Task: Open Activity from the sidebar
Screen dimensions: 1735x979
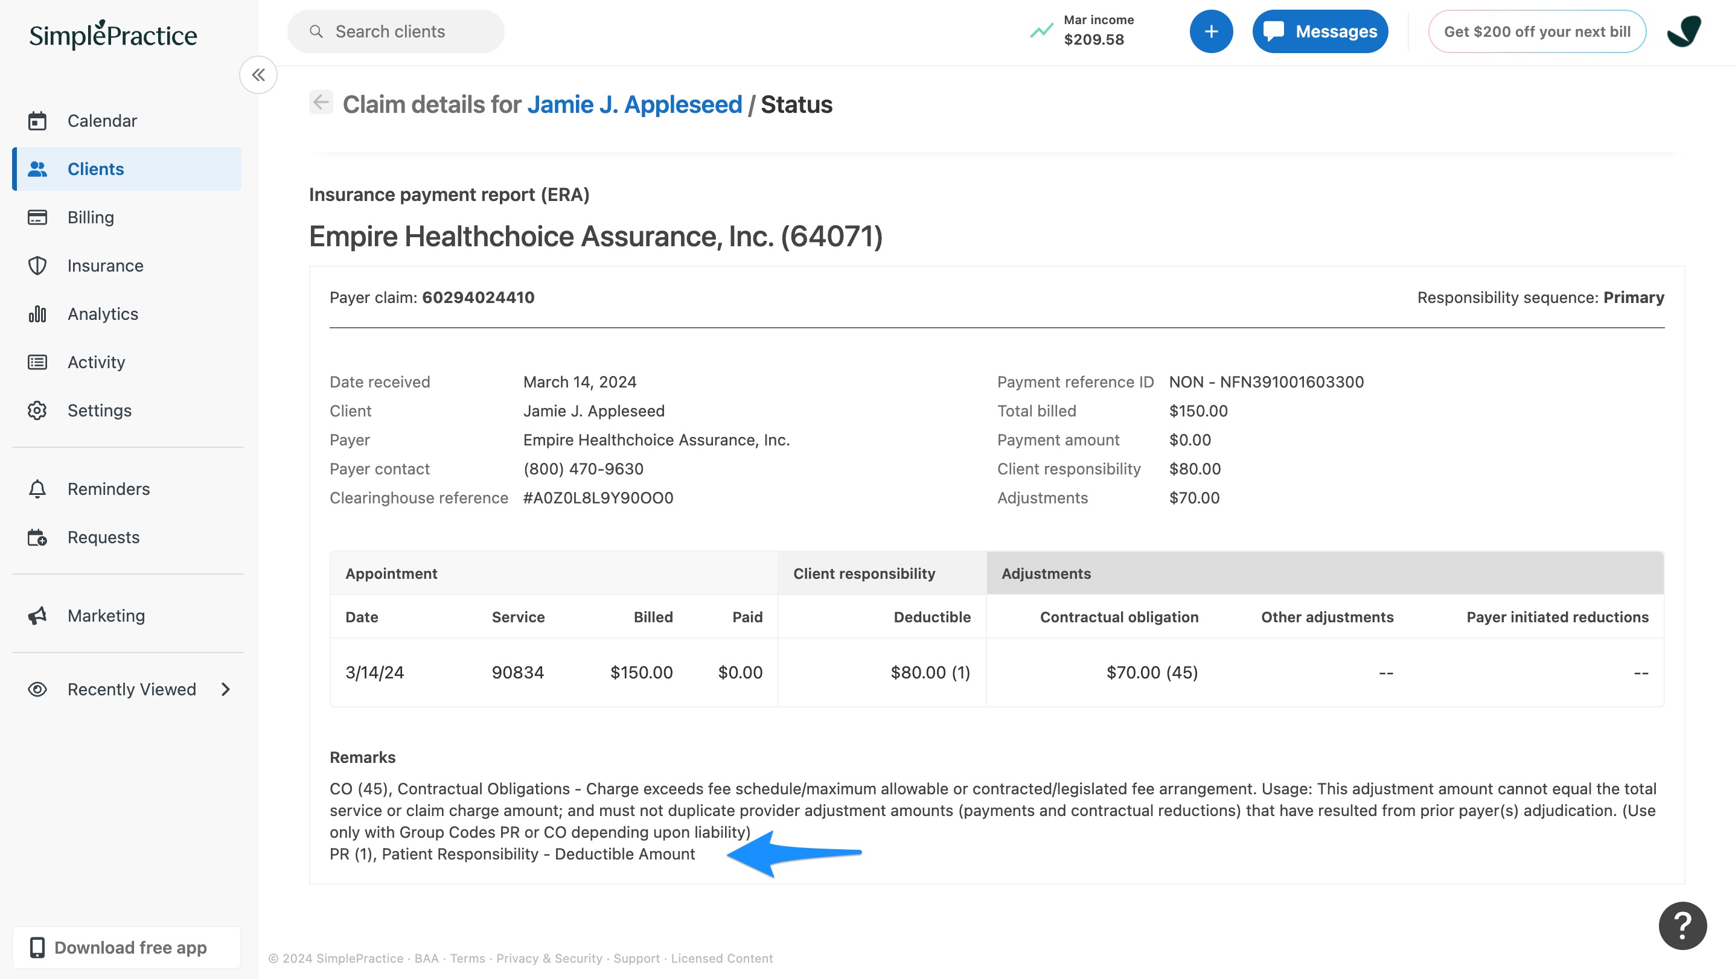Action: tap(127, 362)
